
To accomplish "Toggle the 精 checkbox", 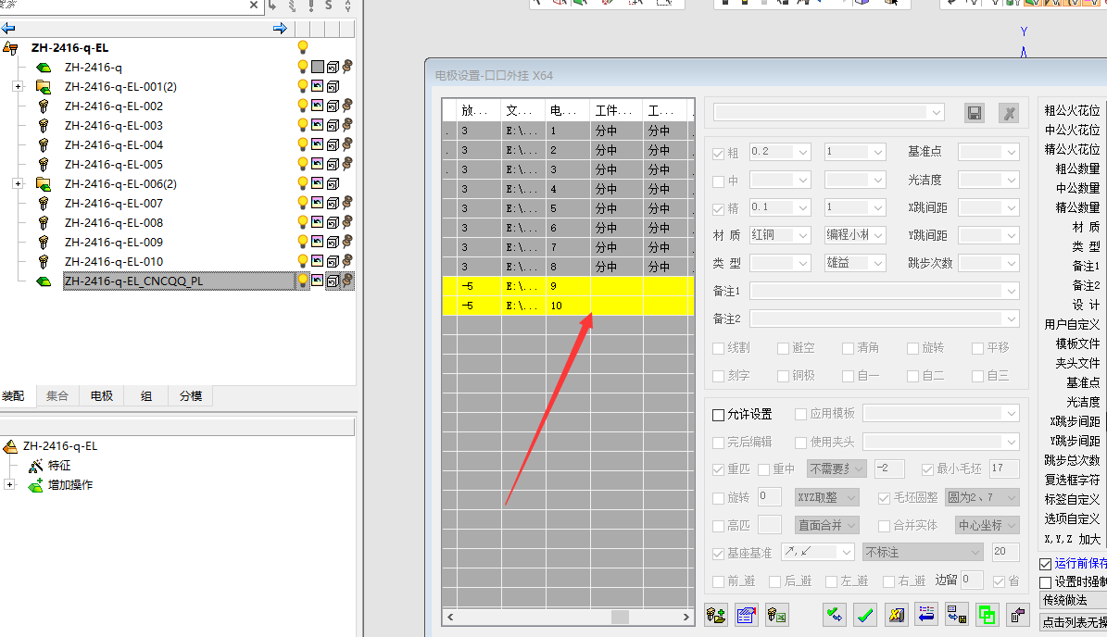I will (x=718, y=209).
